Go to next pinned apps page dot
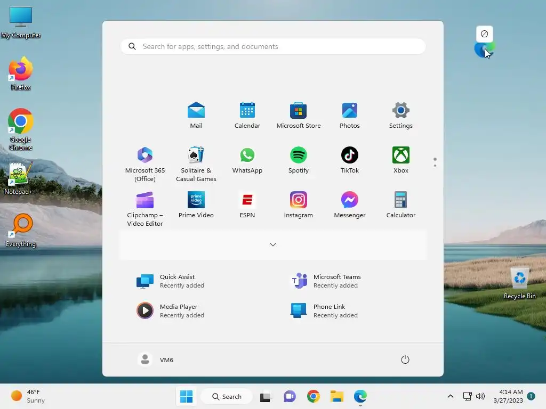The height and width of the screenshot is (409, 546). coord(435,166)
